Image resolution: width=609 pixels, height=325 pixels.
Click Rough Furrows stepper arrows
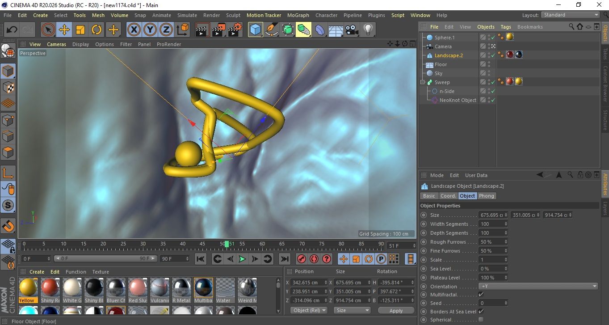[506, 242]
